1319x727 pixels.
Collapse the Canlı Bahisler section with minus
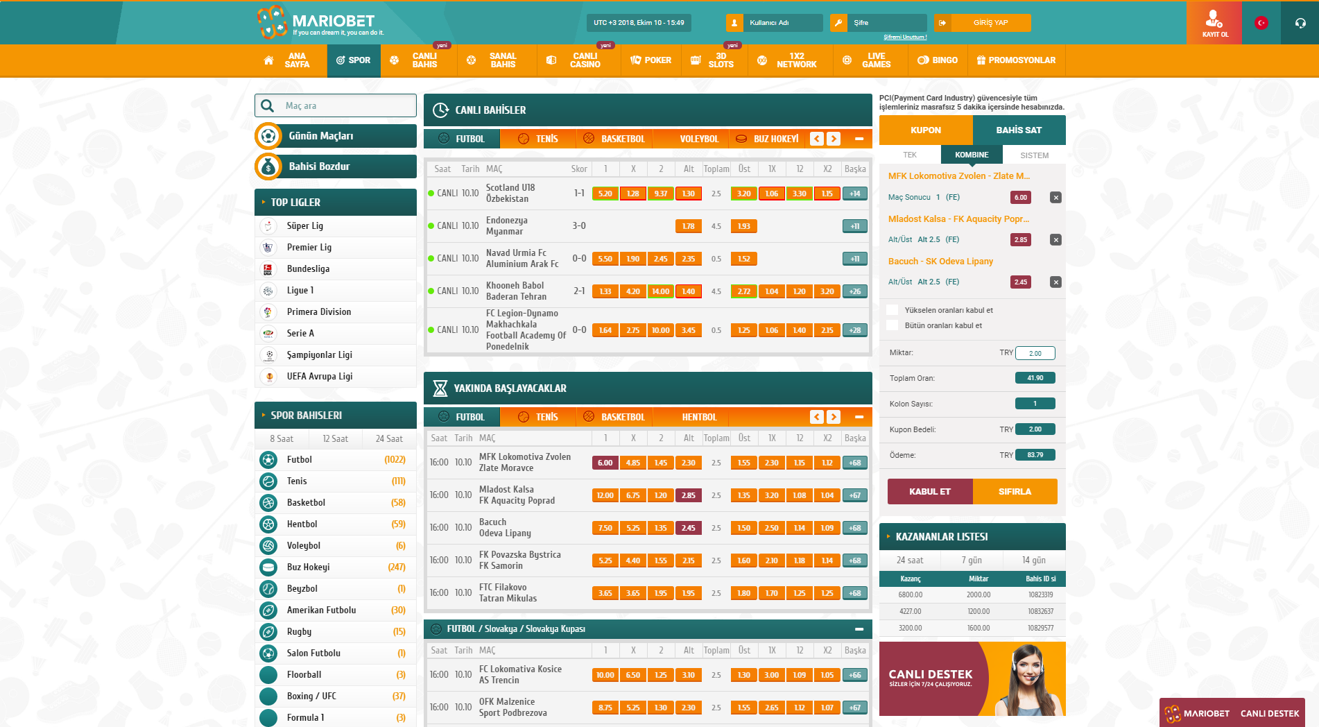pos(859,139)
